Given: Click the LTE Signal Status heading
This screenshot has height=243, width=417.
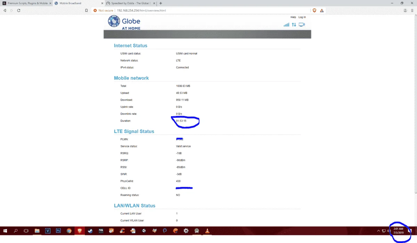Looking at the screenshot, I should coord(134,131).
